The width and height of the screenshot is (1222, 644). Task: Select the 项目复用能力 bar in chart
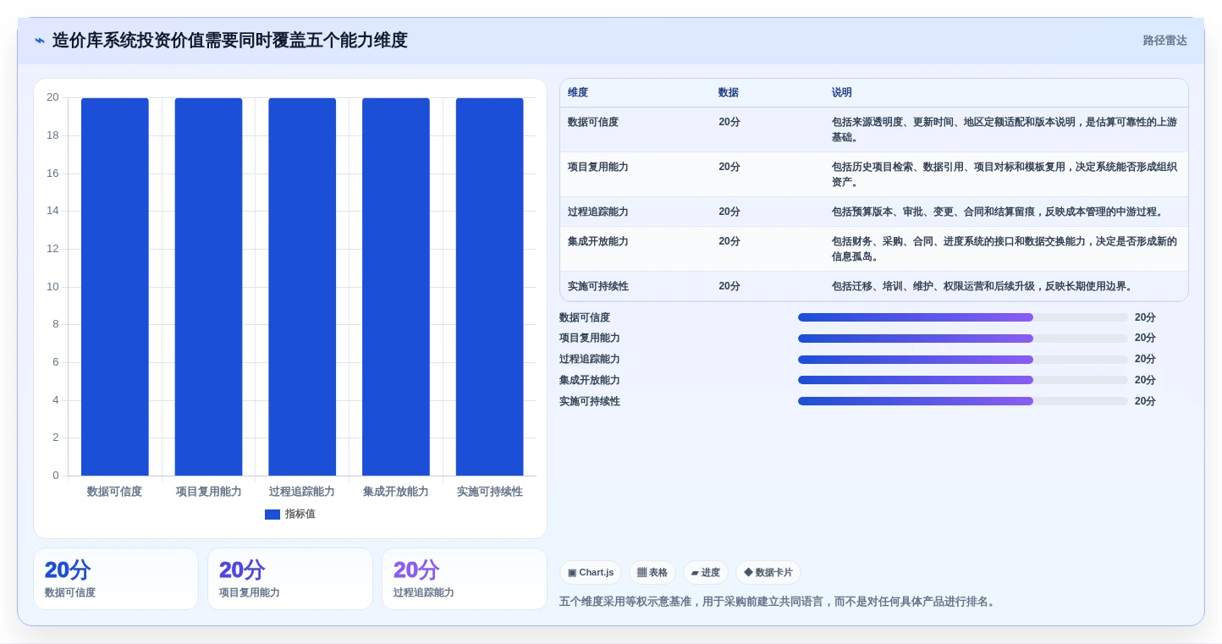coord(208,287)
